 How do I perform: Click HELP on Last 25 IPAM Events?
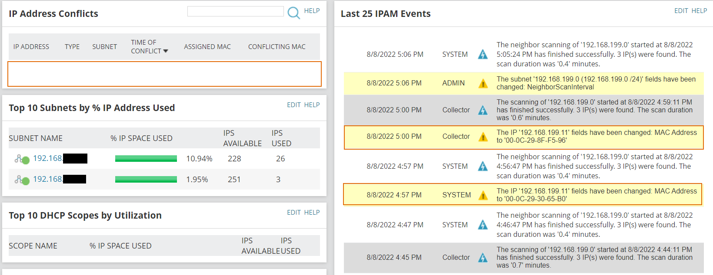pos(699,11)
